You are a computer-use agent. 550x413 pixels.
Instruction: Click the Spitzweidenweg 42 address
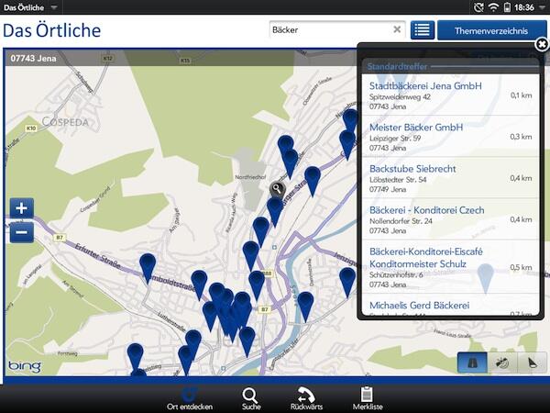[400, 97]
